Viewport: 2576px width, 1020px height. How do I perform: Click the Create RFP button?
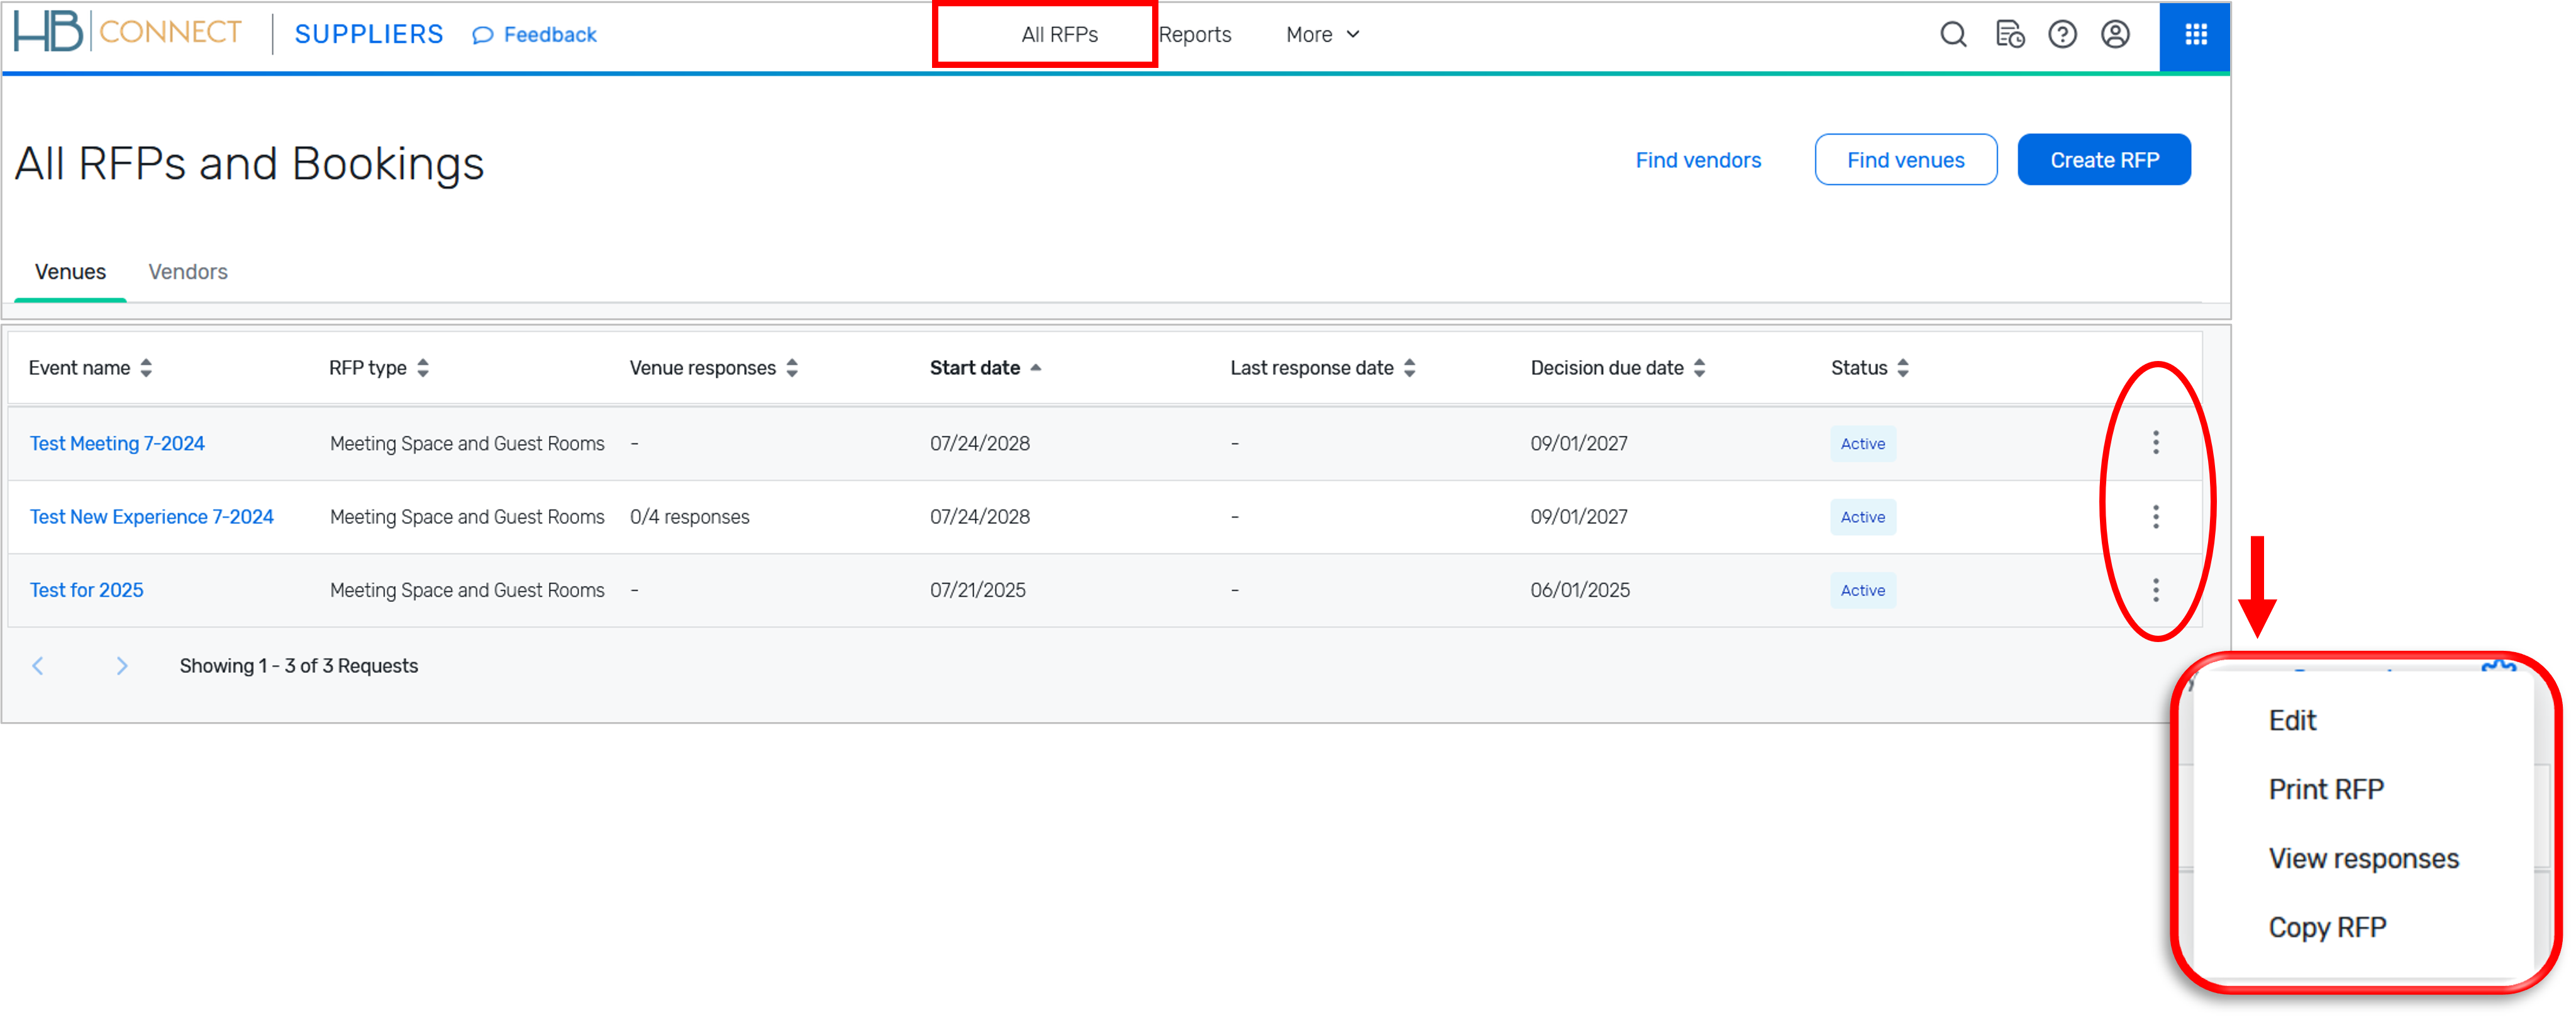pyautogui.click(x=2104, y=159)
